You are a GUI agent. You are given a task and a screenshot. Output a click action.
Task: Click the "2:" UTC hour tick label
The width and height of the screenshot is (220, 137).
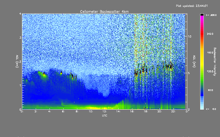pyautogui.click(x=36, y=112)
